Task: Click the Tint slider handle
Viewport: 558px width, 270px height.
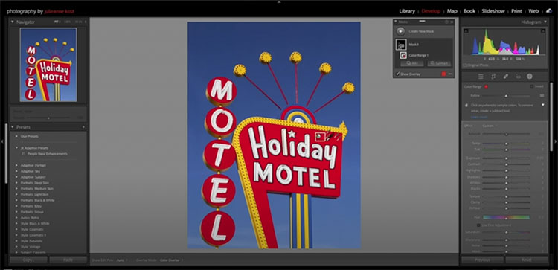Action: coord(506,149)
